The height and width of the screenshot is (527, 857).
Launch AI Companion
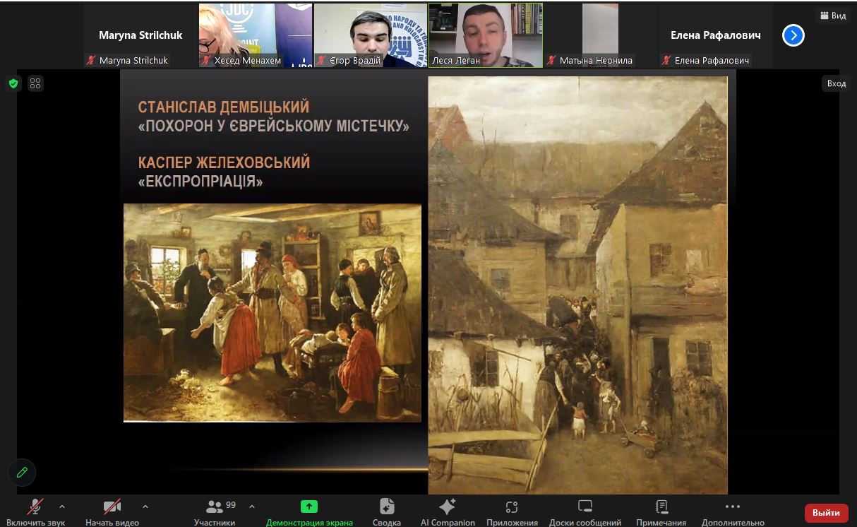pos(448,511)
